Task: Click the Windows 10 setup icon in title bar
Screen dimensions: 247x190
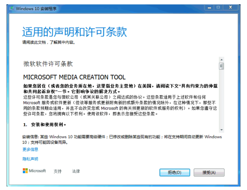Action: 11,8
